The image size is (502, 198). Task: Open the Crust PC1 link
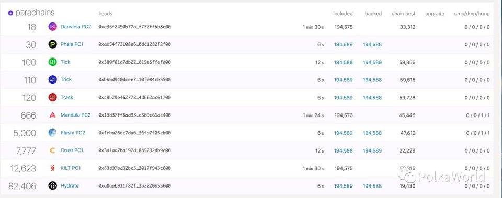(x=72, y=150)
